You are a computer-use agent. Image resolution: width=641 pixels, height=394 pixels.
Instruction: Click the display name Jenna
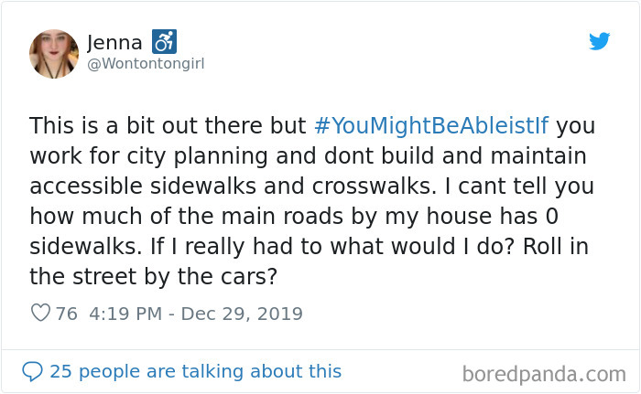coord(117,42)
